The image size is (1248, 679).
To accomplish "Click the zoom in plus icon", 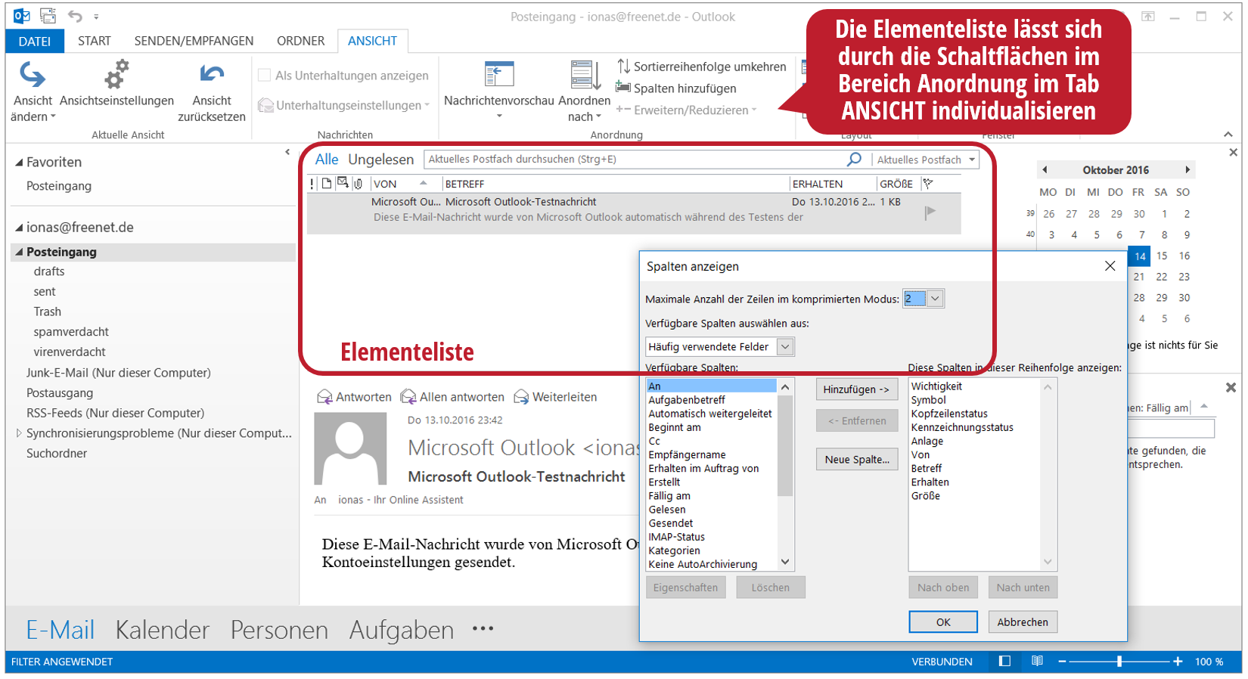I will click(1178, 661).
